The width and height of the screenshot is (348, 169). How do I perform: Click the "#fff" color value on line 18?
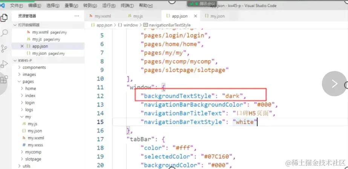tap(183, 148)
